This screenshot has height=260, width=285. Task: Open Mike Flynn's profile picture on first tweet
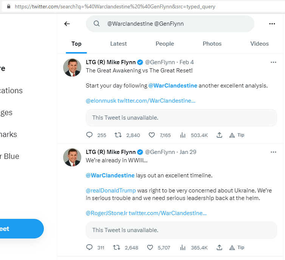click(x=72, y=68)
